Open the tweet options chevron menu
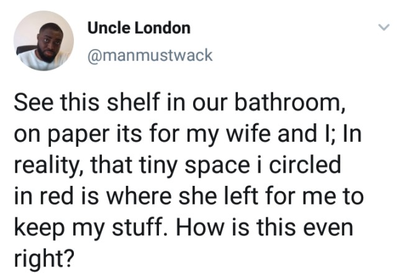 tap(384, 27)
